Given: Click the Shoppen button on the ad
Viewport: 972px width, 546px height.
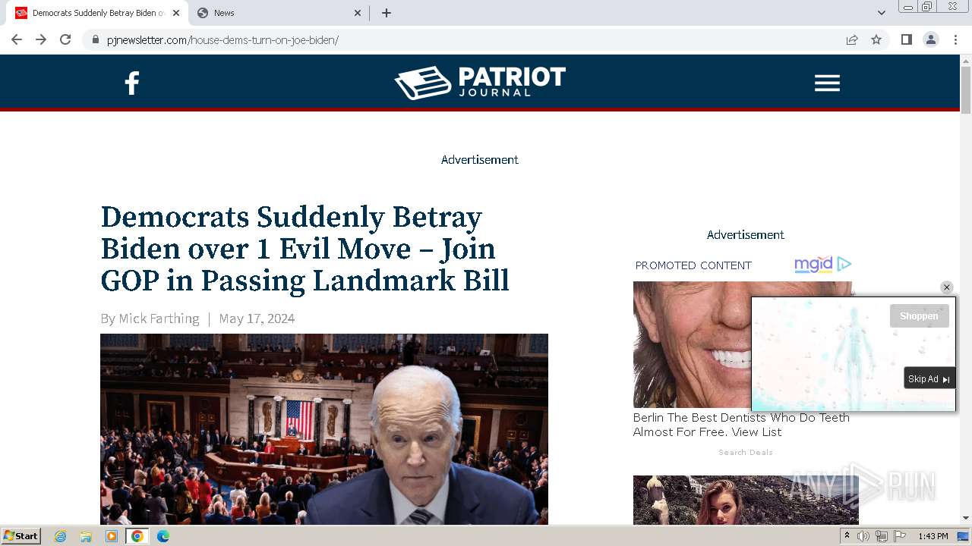Looking at the screenshot, I should click(919, 316).
